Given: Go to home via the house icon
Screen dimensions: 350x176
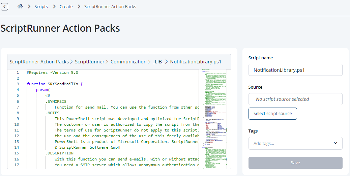Looking at the screenshot, I should click(20, 6).
